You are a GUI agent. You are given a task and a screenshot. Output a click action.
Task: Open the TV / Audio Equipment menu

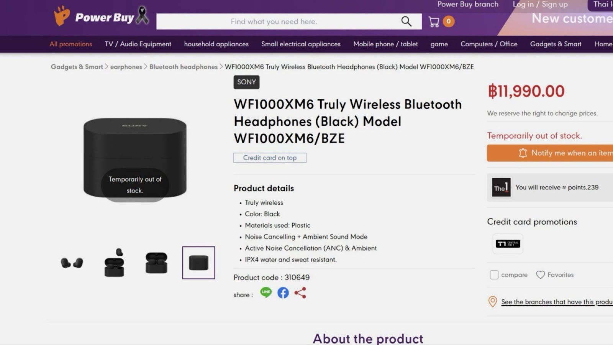pyautogui.click(x=138, y=44)
